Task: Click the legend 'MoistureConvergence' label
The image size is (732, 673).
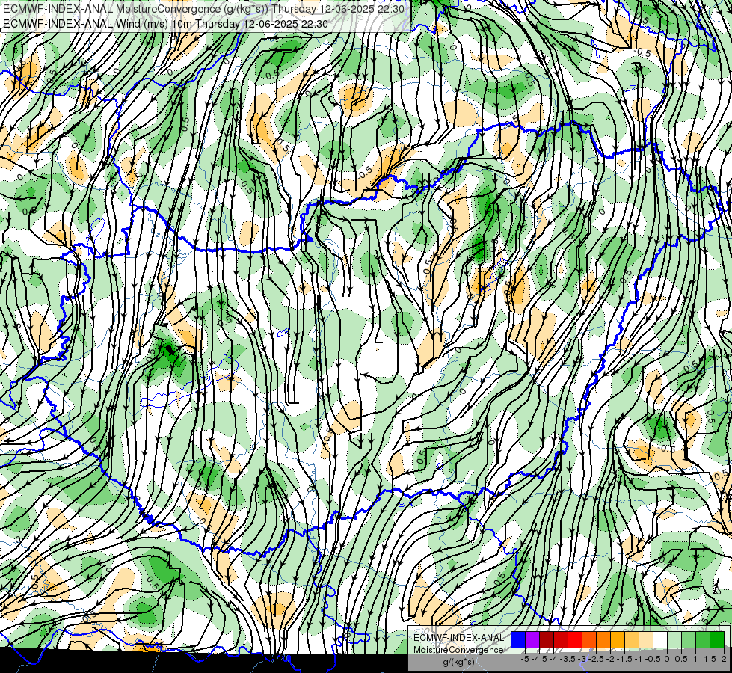Action: [459, 650]
